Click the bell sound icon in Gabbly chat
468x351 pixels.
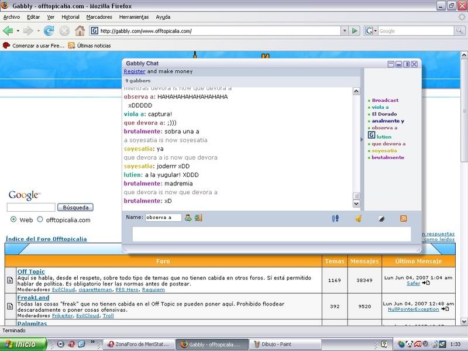[x=359, y=218]
